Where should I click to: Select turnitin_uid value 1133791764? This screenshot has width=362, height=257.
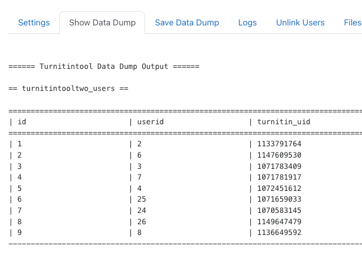click(280, 144)
